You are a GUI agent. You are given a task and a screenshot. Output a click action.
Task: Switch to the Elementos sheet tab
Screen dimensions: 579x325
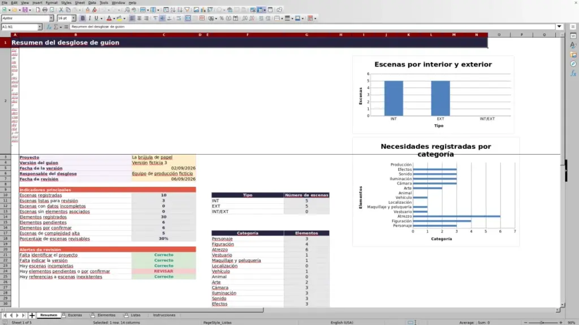click(x=106, y=315)
